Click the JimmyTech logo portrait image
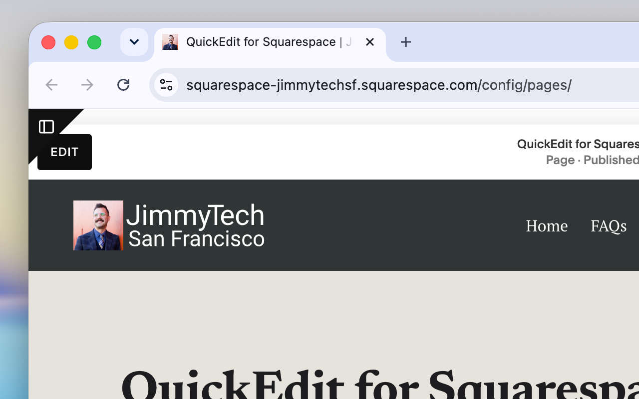 [98, 225]
